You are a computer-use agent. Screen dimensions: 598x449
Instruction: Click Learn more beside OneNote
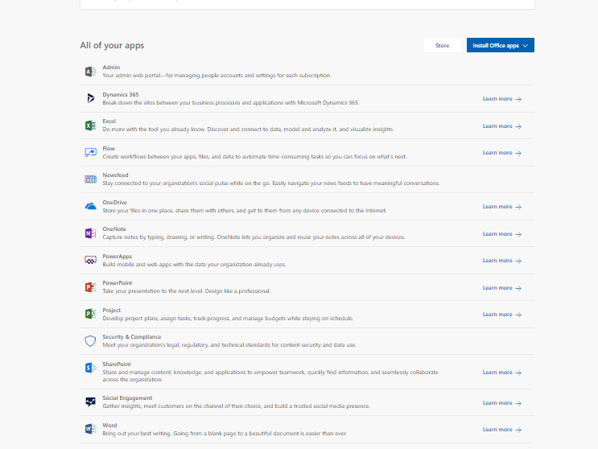pyautogui.click(x=502, y=234)
